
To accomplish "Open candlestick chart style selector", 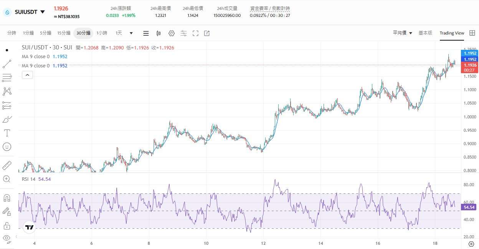I will tap(159, 33).
